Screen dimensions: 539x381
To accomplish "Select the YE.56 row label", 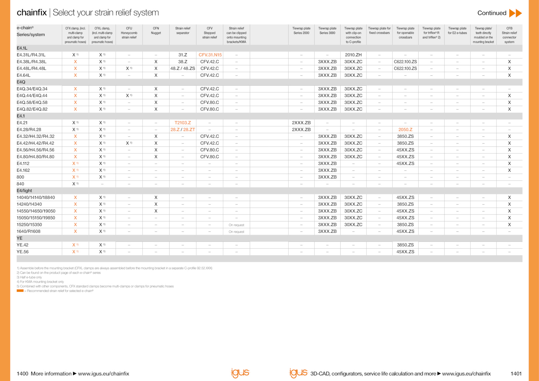I will click(x=23, y=252).
